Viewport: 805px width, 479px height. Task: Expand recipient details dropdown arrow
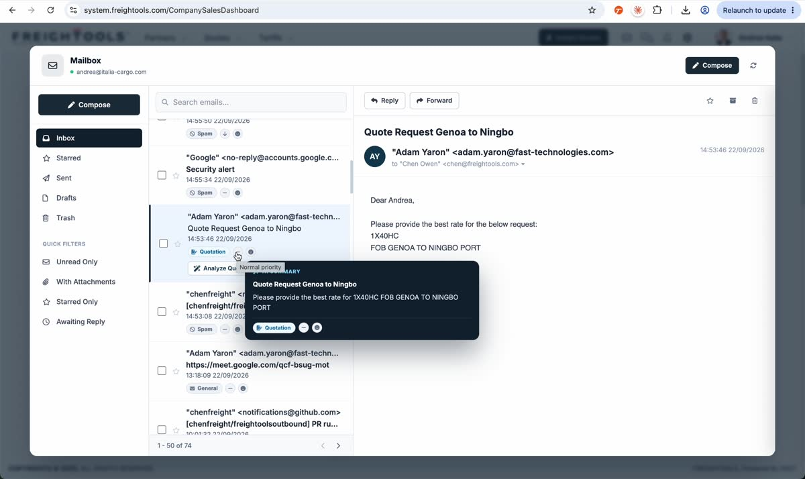pos(523,164)
